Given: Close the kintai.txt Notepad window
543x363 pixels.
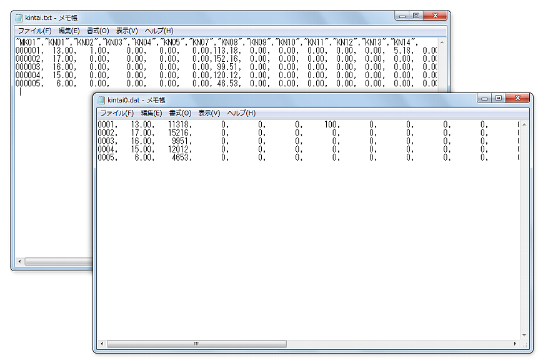Looking at the screenshot, I should click(x=434, y=16).
